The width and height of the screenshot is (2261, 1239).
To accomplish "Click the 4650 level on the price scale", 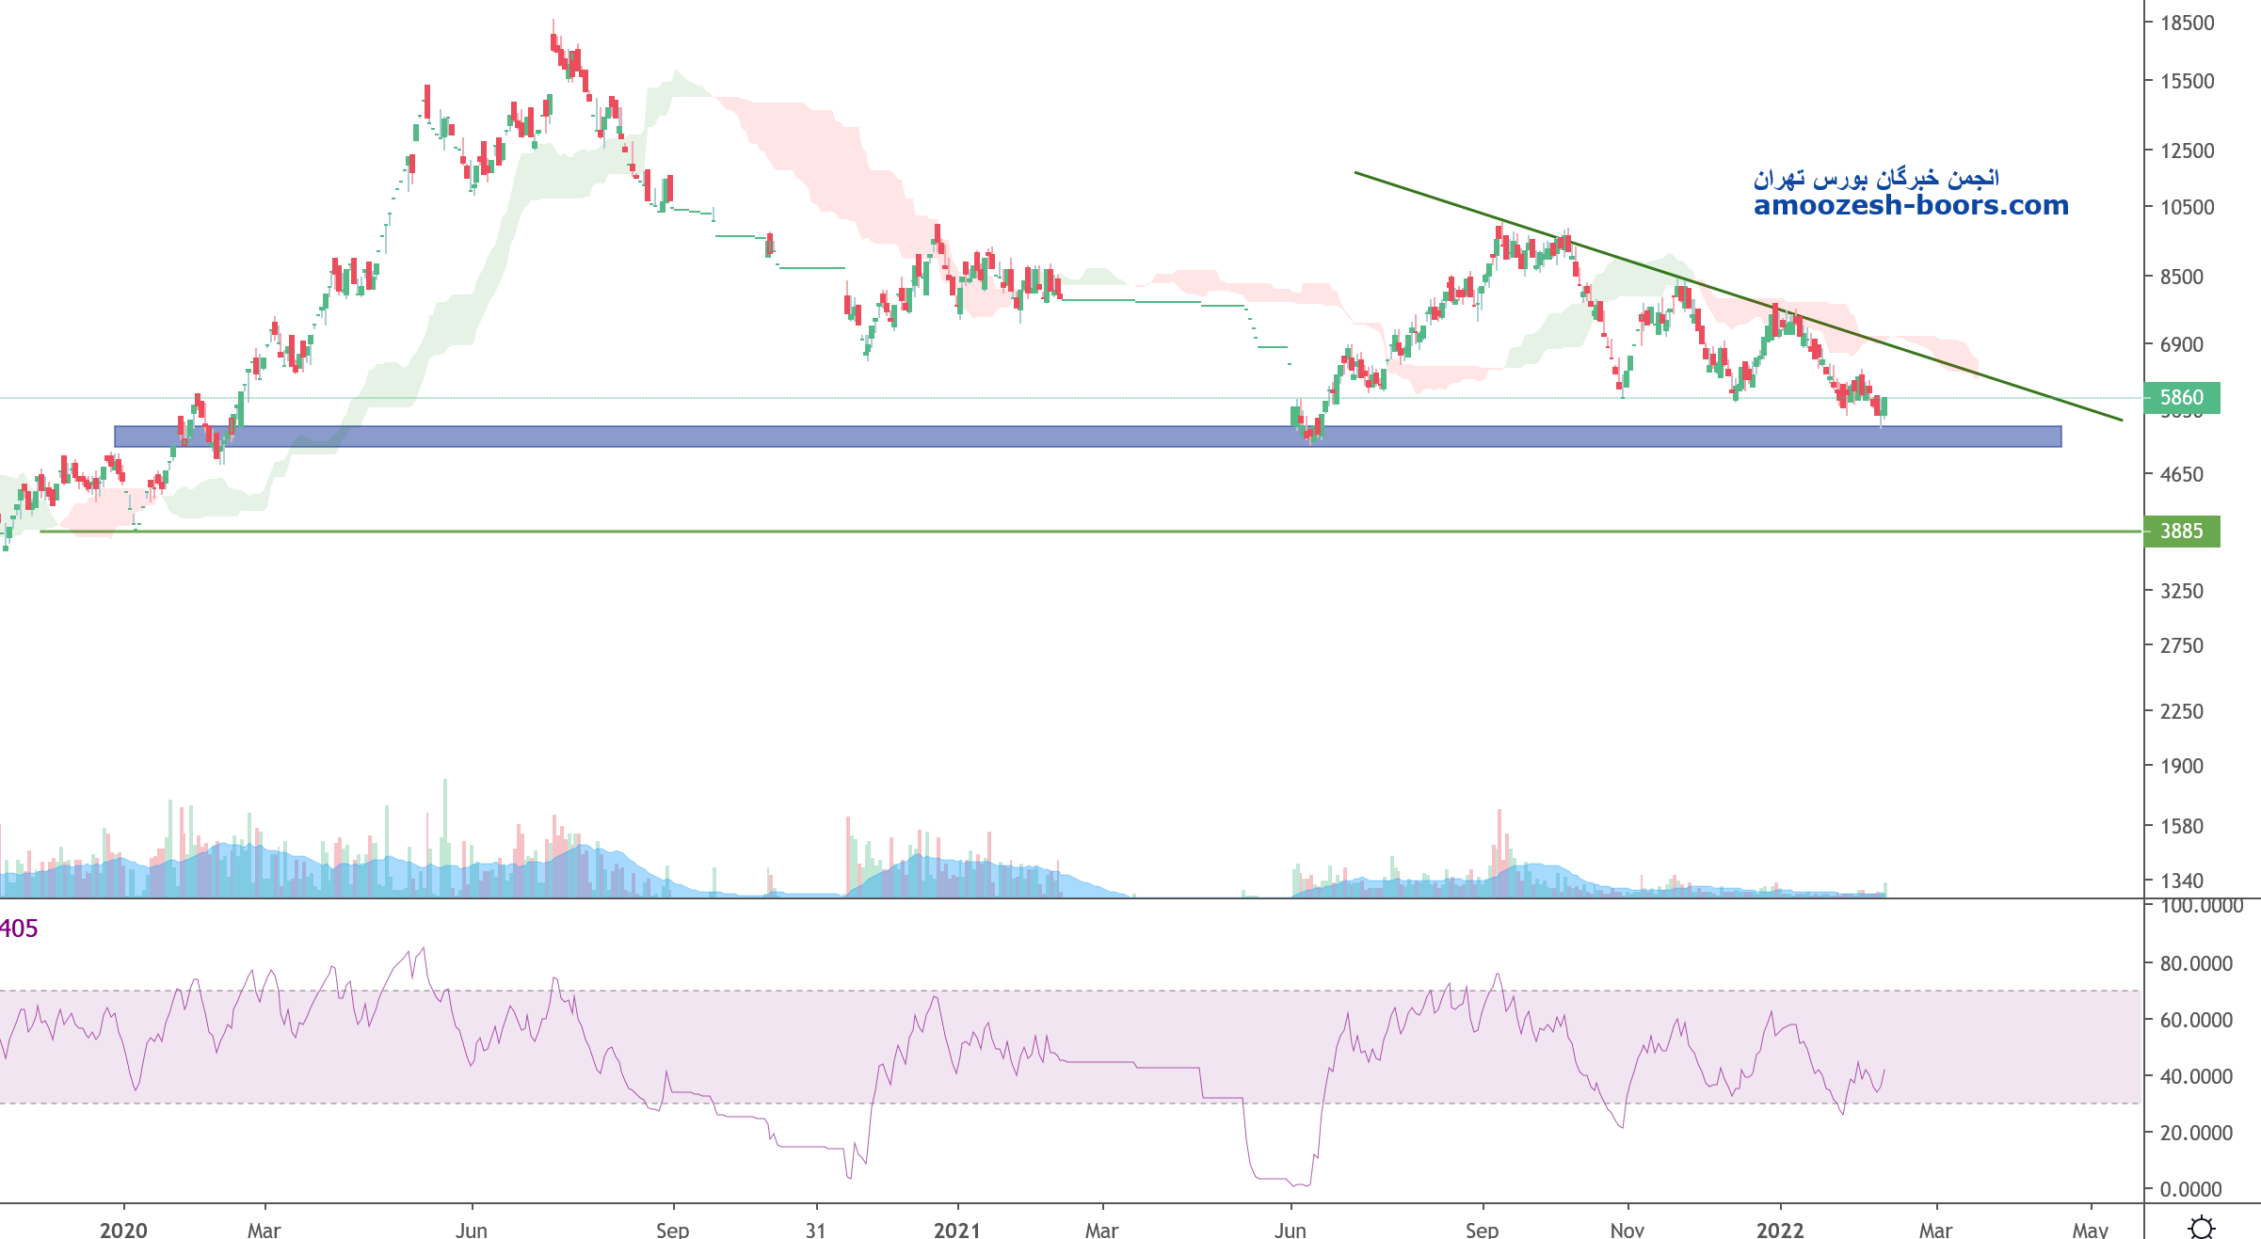I will coord(2181,474).
